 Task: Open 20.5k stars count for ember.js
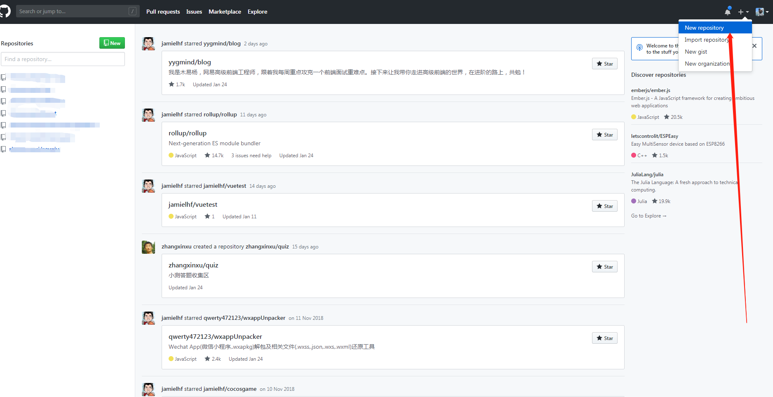(673, 117)
